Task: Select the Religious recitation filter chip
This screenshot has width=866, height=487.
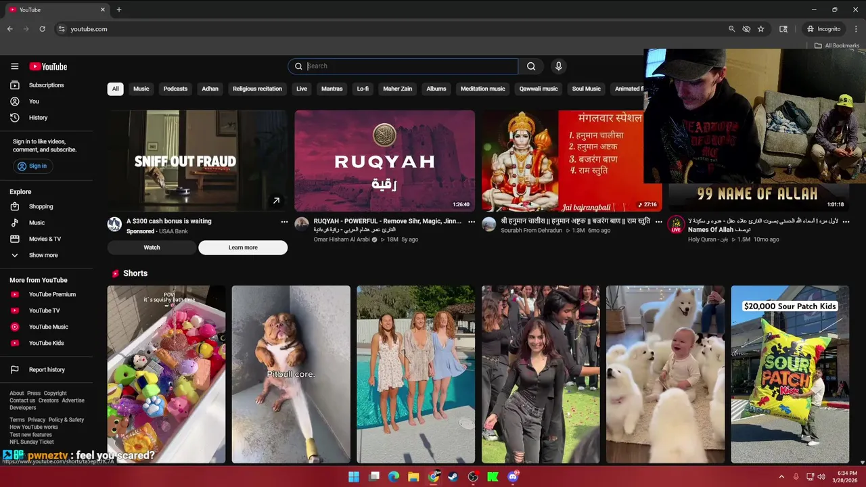Action: 257,89
